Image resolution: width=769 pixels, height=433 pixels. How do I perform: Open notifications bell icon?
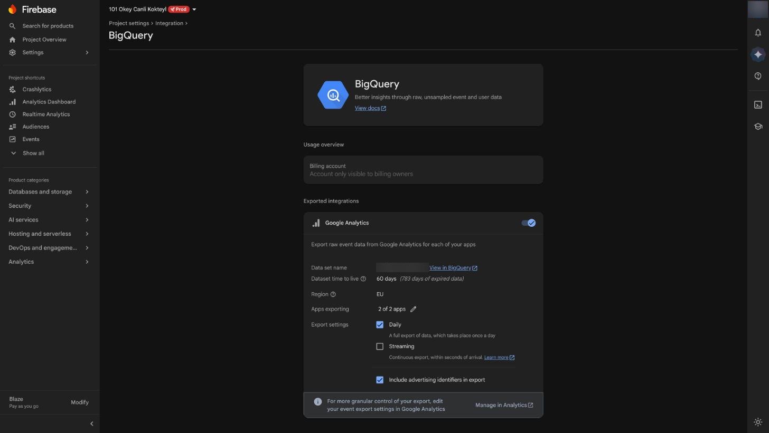(x=758, y=33)
